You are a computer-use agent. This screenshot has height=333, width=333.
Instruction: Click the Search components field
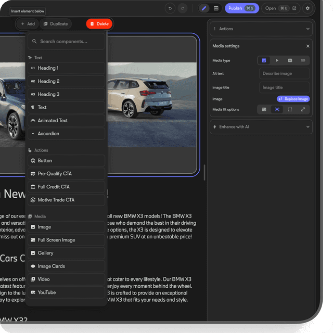point(66,42)
